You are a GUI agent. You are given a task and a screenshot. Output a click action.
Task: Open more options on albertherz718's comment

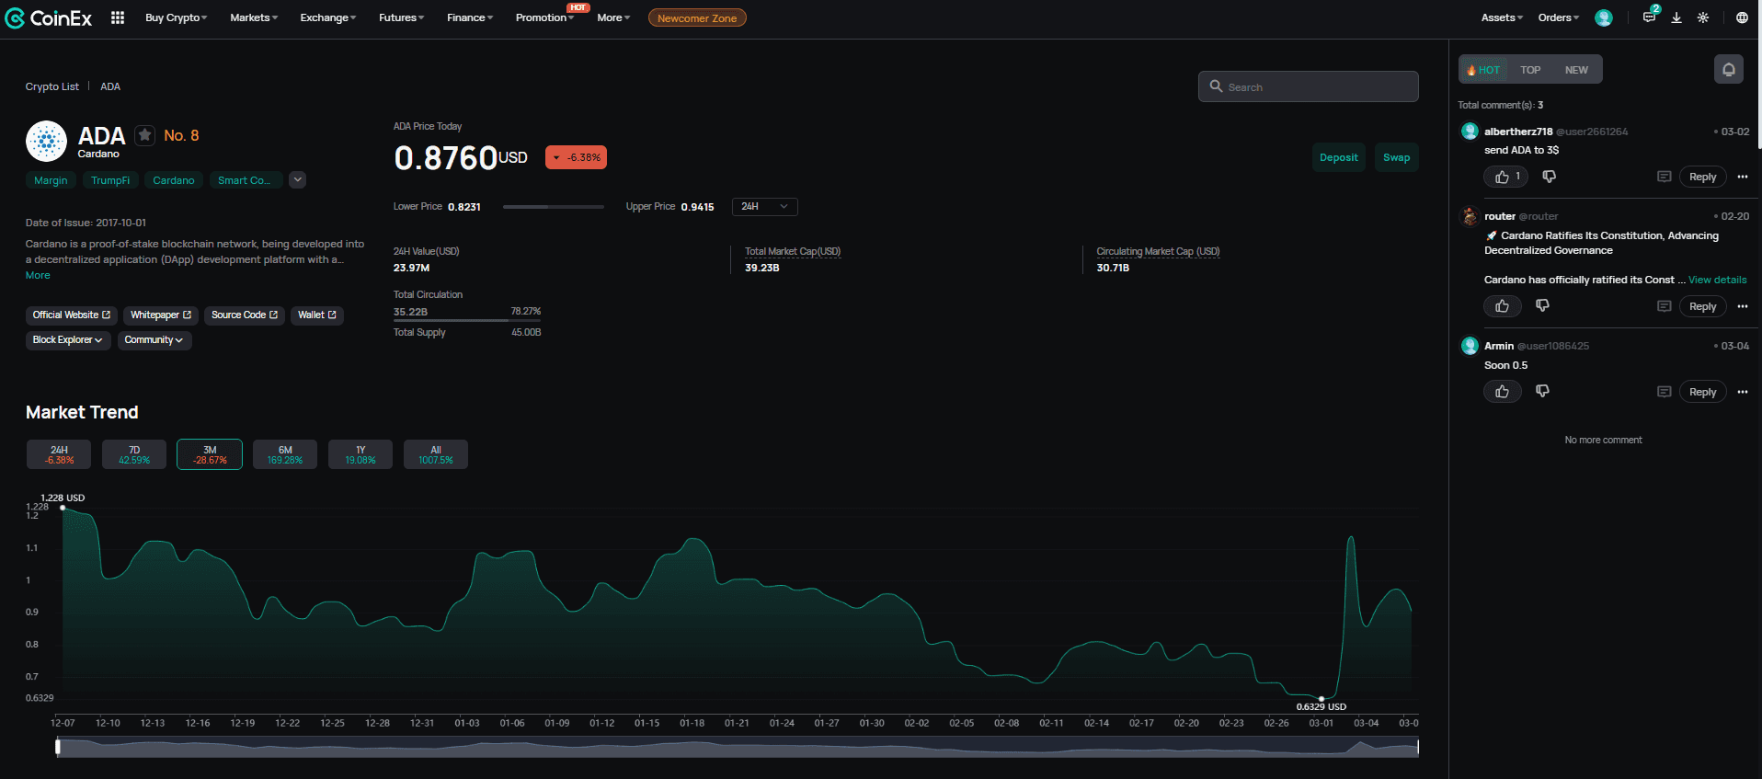click(1743, 177)
